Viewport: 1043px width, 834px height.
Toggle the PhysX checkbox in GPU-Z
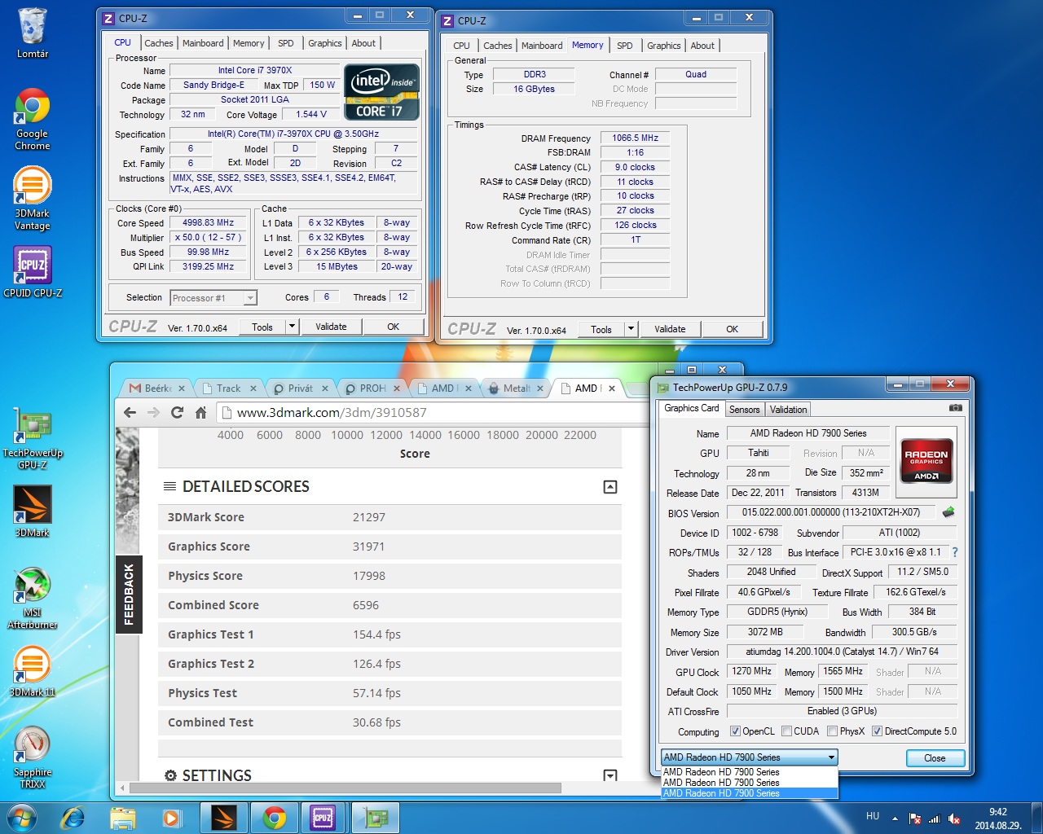(x=832, y=731)
